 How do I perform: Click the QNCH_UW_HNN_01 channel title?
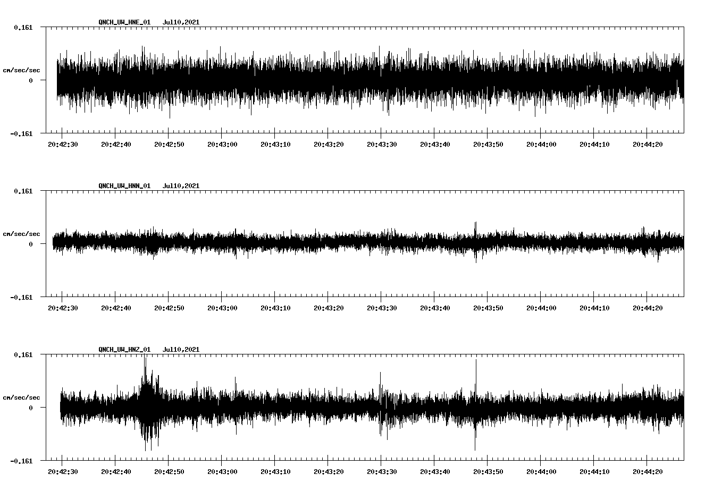pyautogui.click(x=124, y=186)
